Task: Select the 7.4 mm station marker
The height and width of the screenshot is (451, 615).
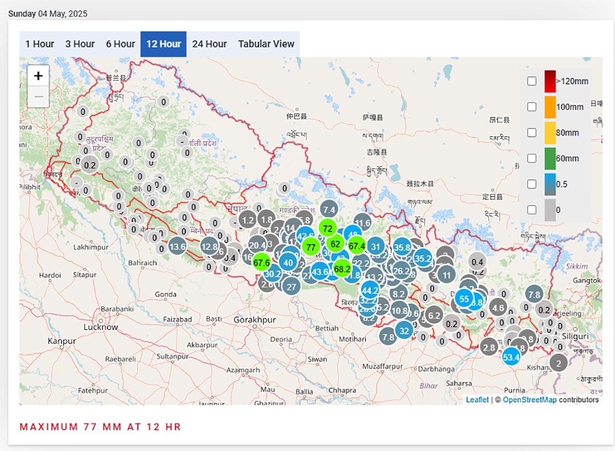Action: click(x=329, y=210)
